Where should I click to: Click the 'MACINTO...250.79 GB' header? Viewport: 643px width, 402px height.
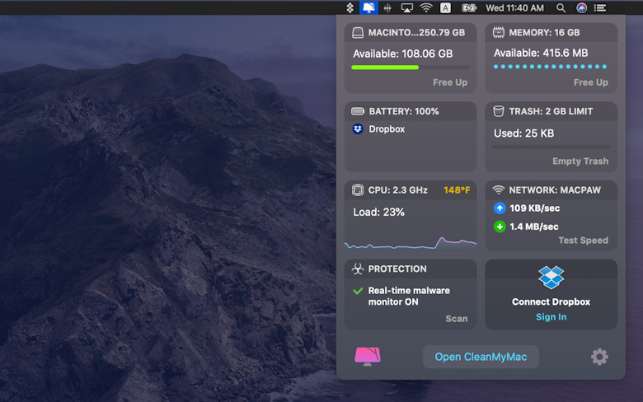[416, 33]
